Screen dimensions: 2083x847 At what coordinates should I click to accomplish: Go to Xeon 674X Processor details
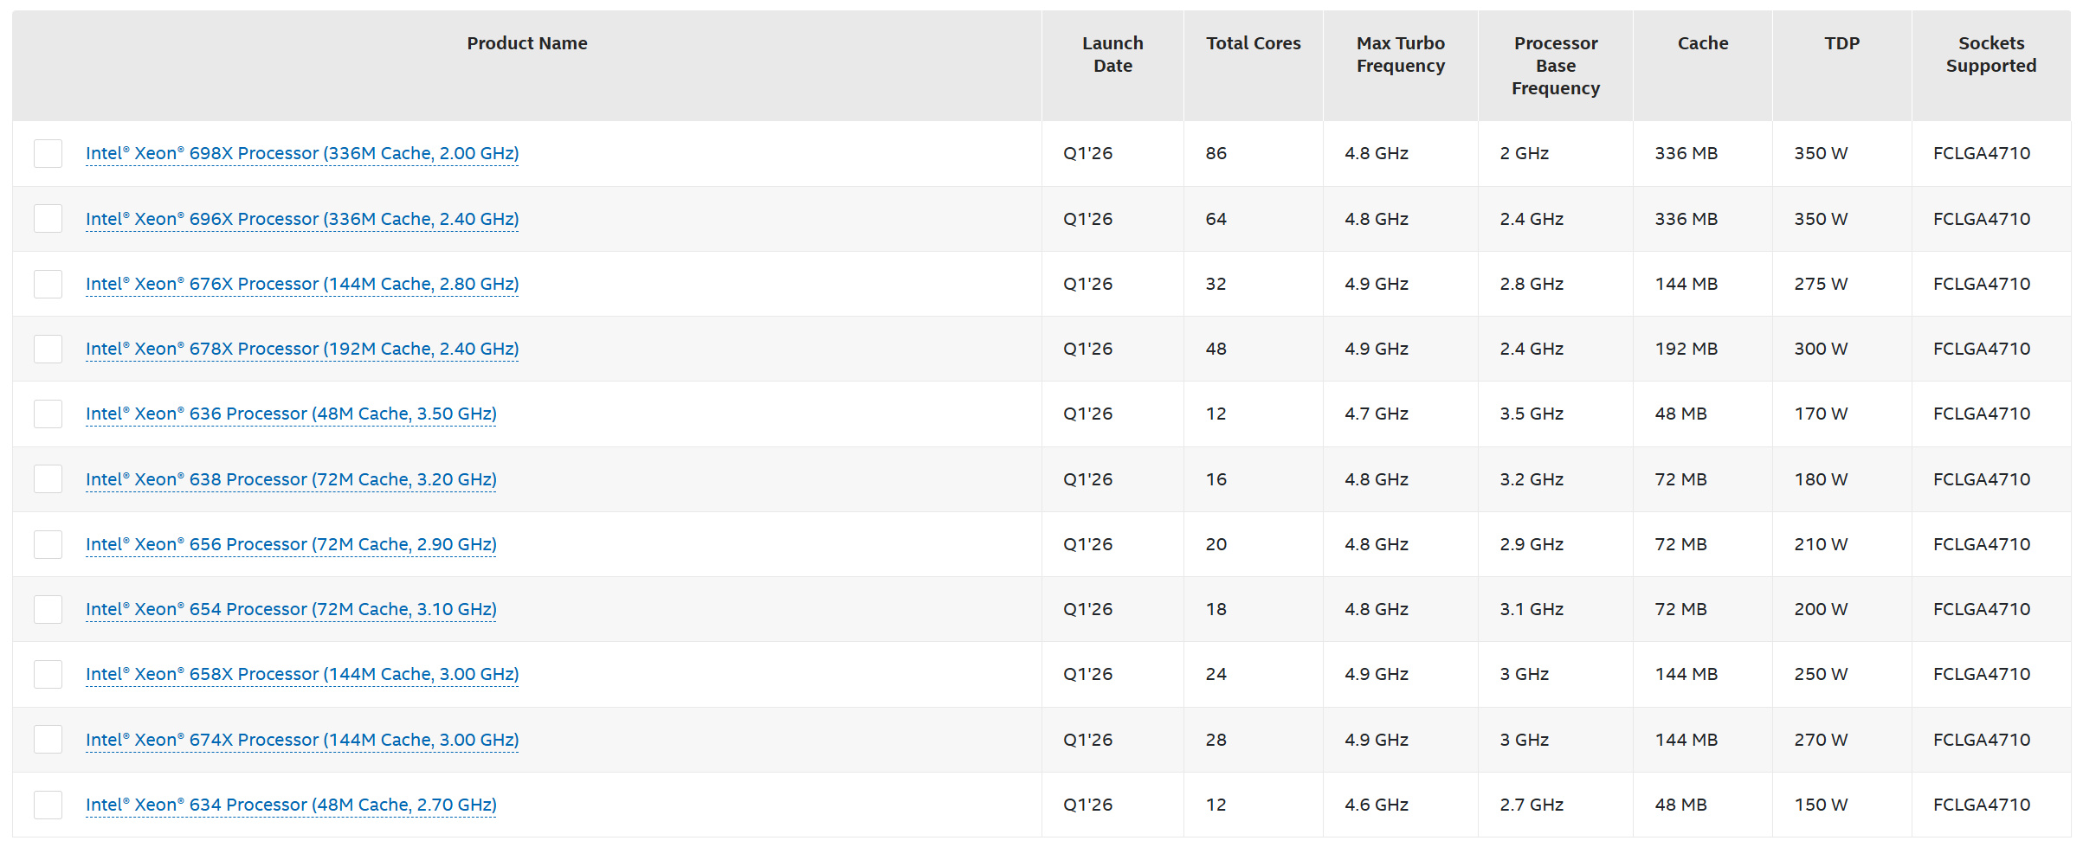(302, 740)
